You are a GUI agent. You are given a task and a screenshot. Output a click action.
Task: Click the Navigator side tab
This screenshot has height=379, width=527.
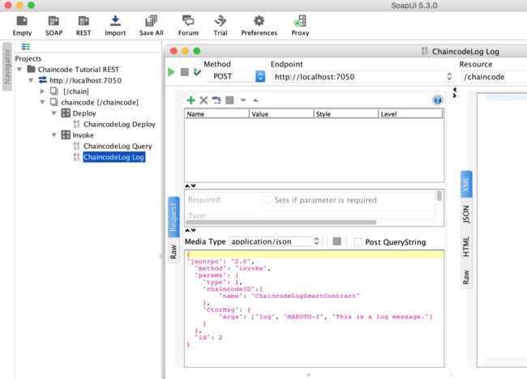(x=7, y=66)
